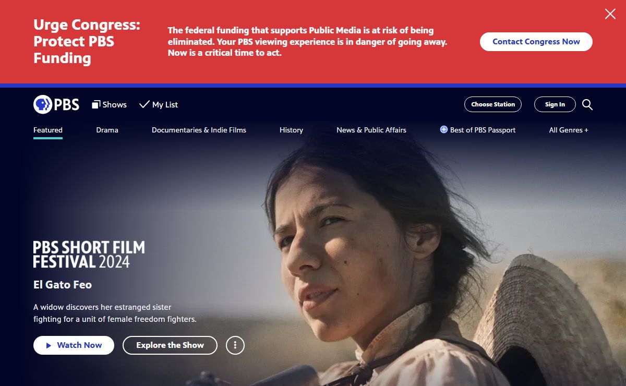
Task: Open My List with checkmark icon
Action: click(159, 105)
